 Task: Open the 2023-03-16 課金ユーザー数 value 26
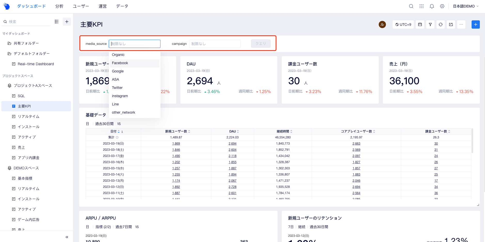tap(436, 162)
